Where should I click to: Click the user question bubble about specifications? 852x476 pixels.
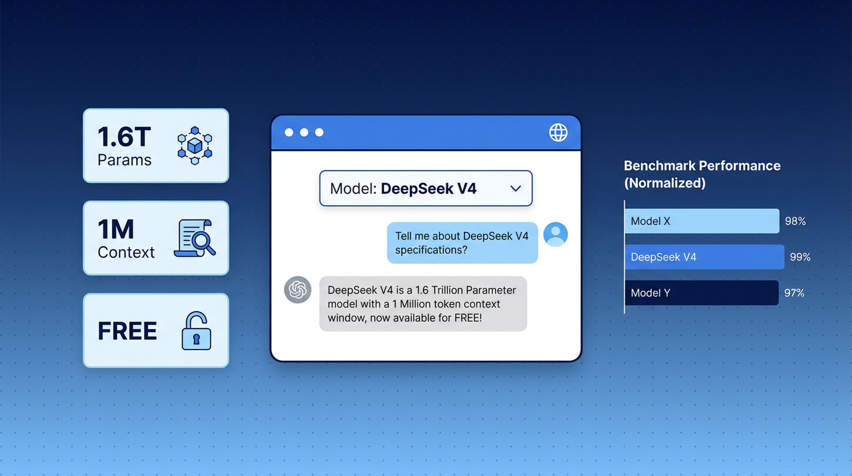[x=462, y=243]
